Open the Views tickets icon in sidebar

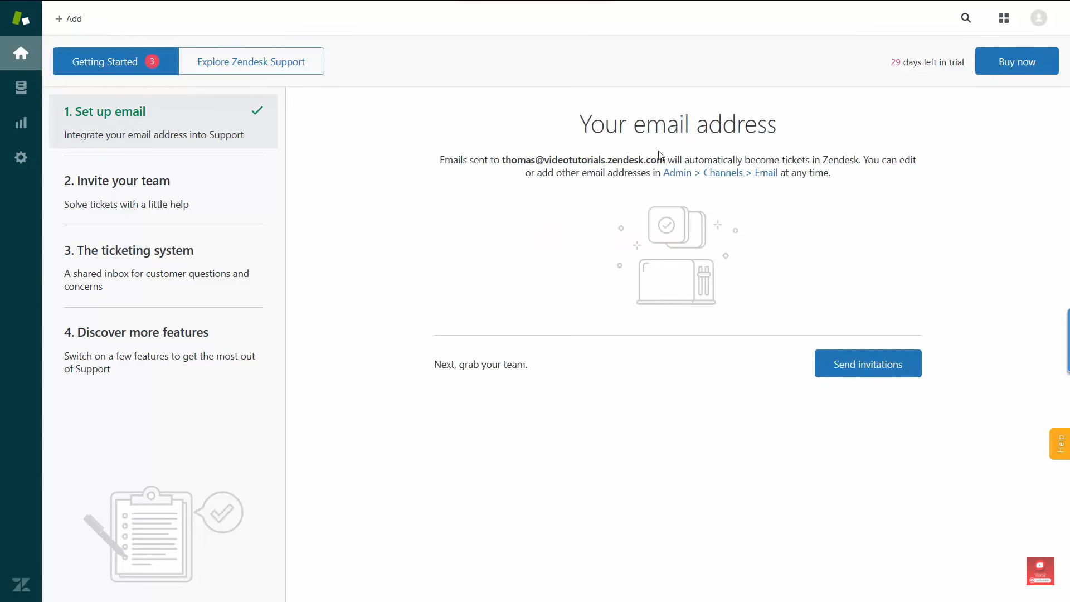click(21, 88)
